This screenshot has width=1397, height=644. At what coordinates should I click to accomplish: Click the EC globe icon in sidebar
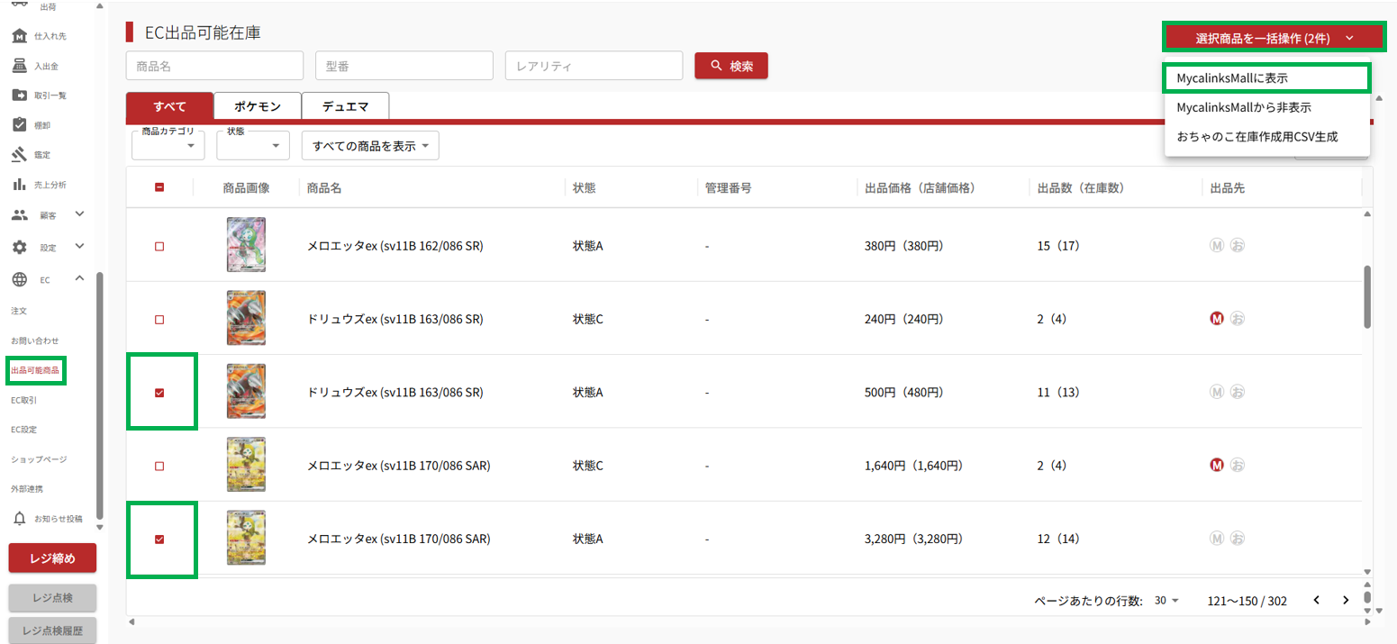pyautogui.click(x=19, y=280)
